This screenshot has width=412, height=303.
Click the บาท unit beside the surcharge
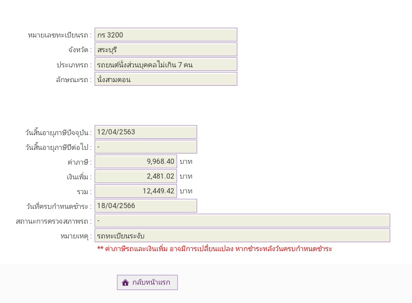(x=186, y=176)
